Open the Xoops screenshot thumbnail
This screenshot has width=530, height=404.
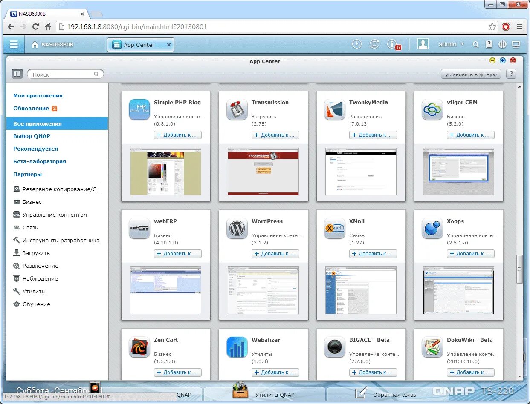click(x=458, y=290)
